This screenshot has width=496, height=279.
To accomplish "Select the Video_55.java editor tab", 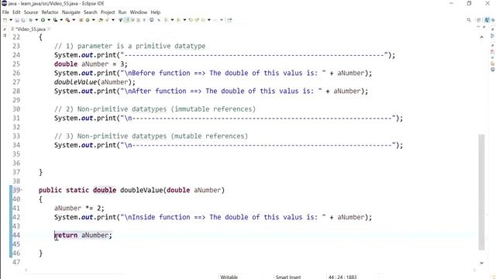I will tap(30, 29).
